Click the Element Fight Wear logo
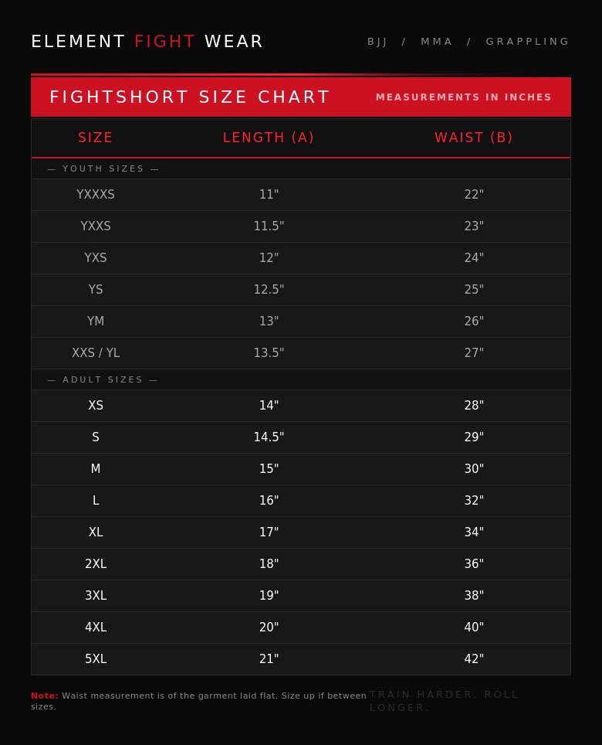Viewport: 602px width, 745px height. pyautogui.click(x=147, y=42)
